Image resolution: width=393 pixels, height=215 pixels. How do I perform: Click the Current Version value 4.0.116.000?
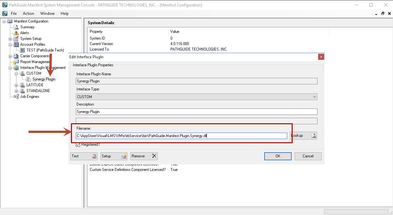pyautogui.click(x=180, y=44)
